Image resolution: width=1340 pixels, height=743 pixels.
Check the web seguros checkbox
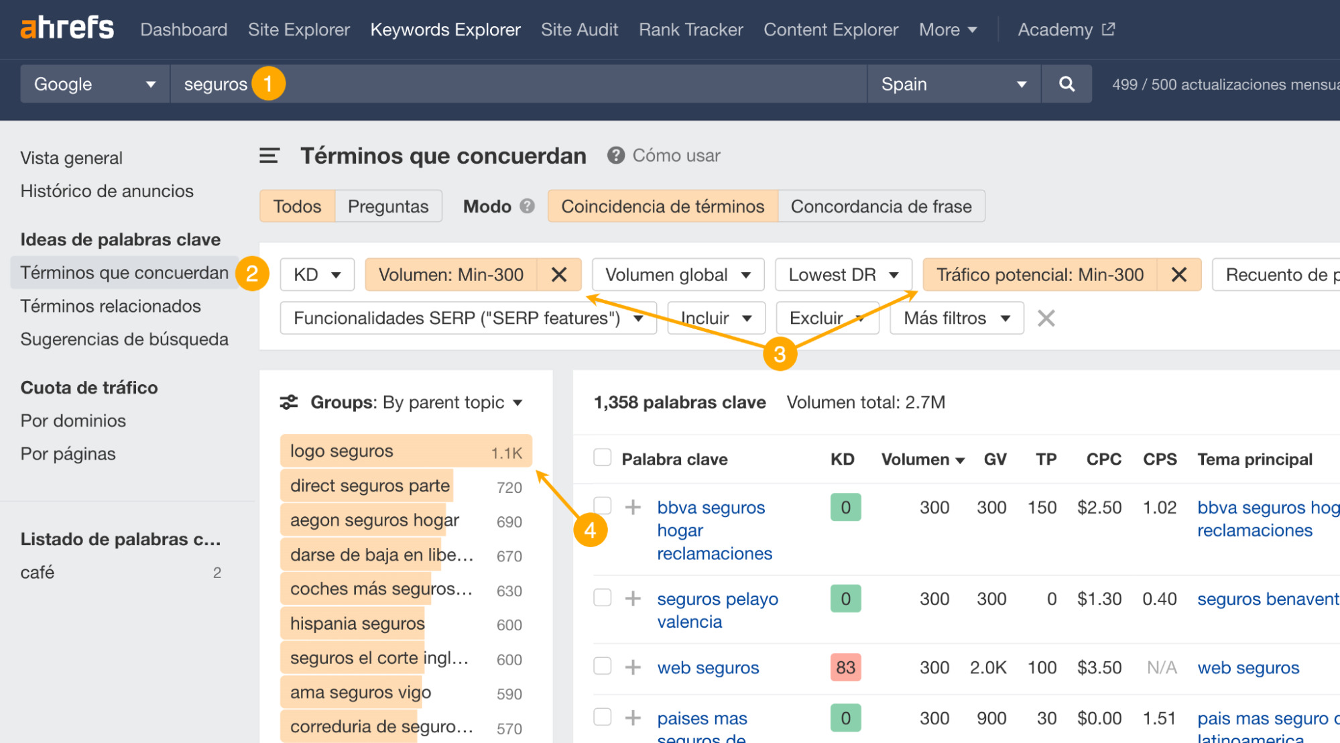coord(601,666)
